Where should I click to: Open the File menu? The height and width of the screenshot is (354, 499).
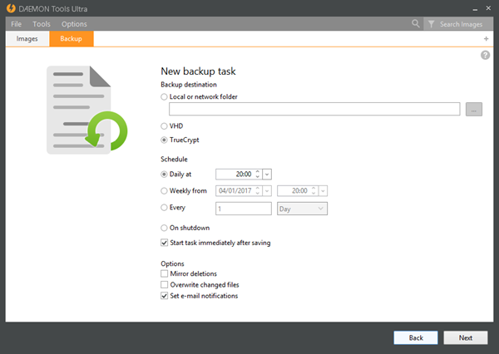(x=17, y=24)
